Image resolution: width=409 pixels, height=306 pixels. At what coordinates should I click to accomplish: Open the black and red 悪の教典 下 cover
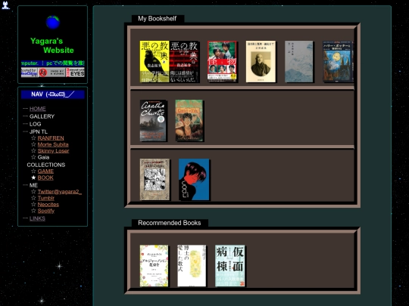[184, 61]
